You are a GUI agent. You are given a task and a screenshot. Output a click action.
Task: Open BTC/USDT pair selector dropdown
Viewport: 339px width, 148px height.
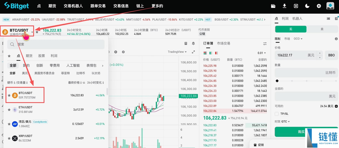(x=18, y=32)
